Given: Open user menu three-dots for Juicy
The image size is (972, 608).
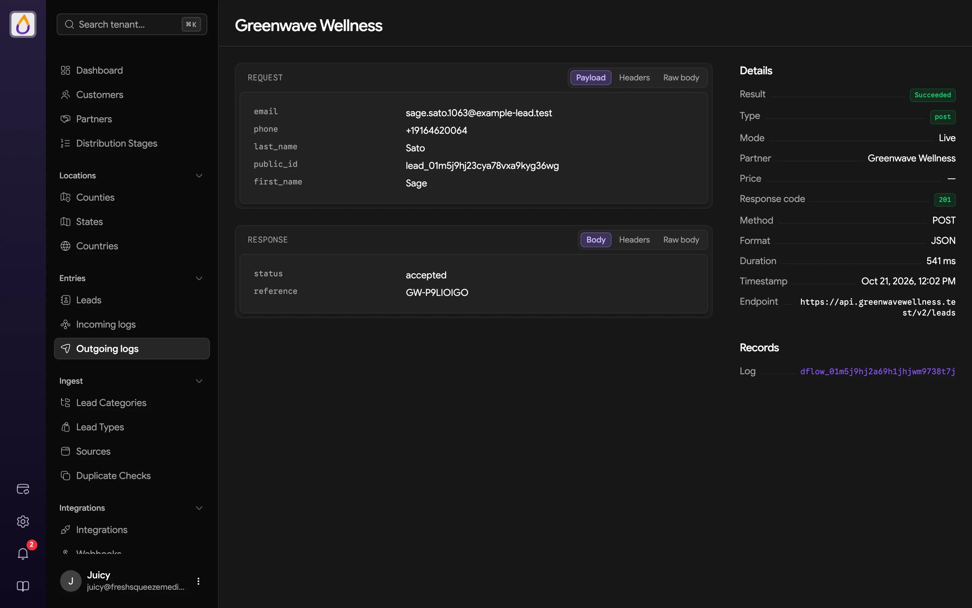Looking at the screenshot, I should [198, 581].
